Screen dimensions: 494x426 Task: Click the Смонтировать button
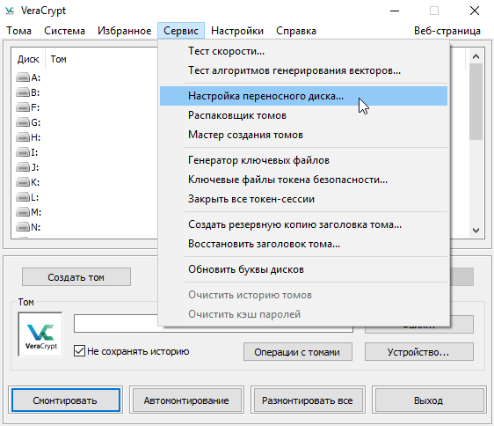(x=66, y=400)
